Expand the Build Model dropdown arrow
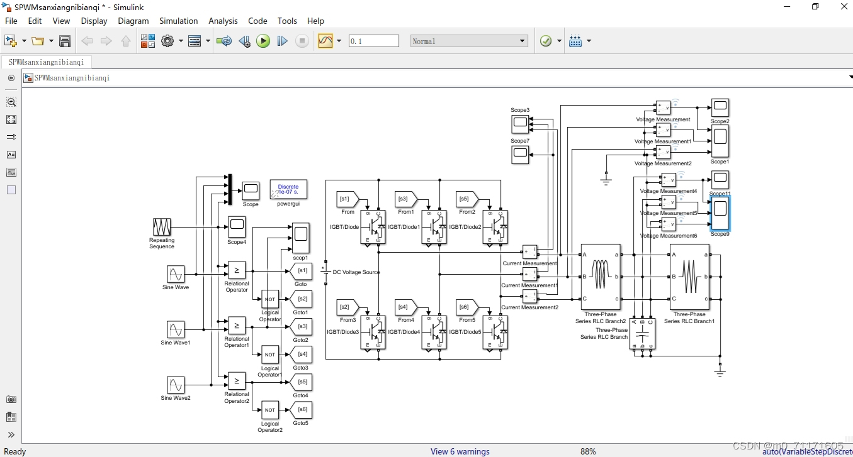The height and width of the screenshot is (457, 853). [589, 41]
